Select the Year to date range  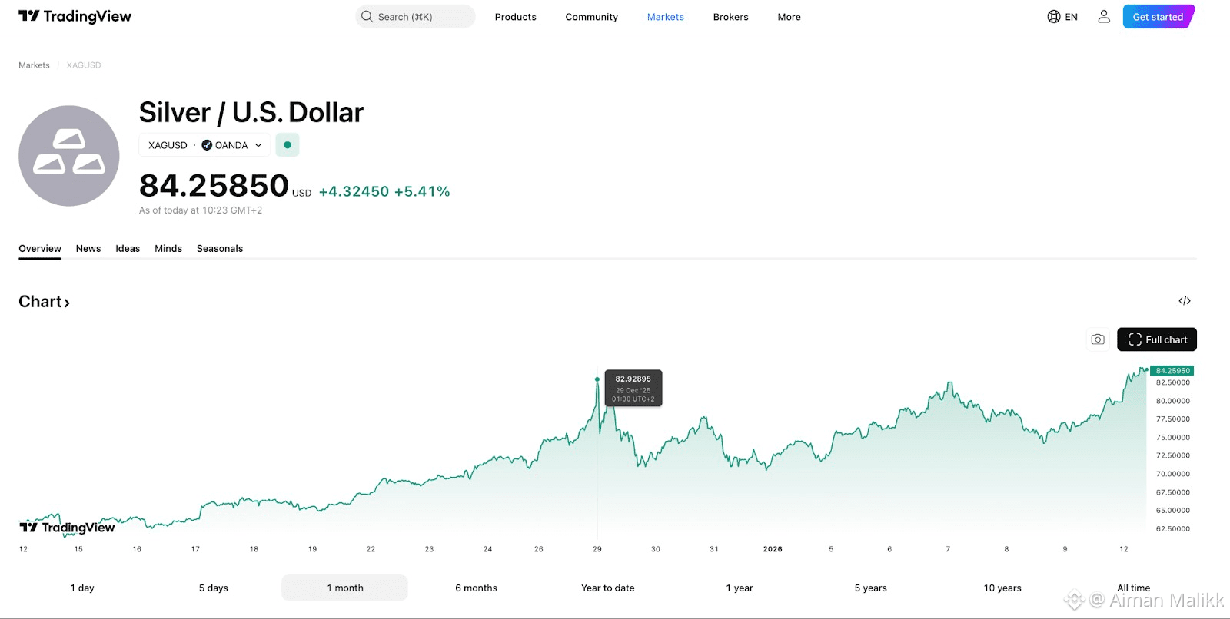[608, 588]
